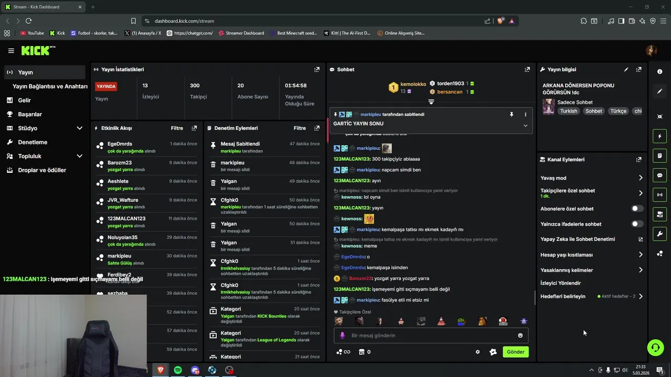Open Brave Shields lion icon in address bar
This screenshot has width=671, height=377.
501,21
